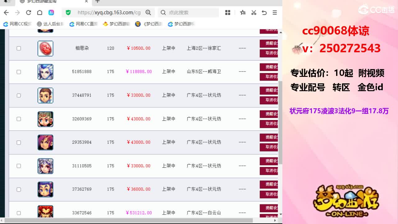Click the scissors screenshot tool
The width and height of the screenshot is (398, 224).
coord(254,12)
